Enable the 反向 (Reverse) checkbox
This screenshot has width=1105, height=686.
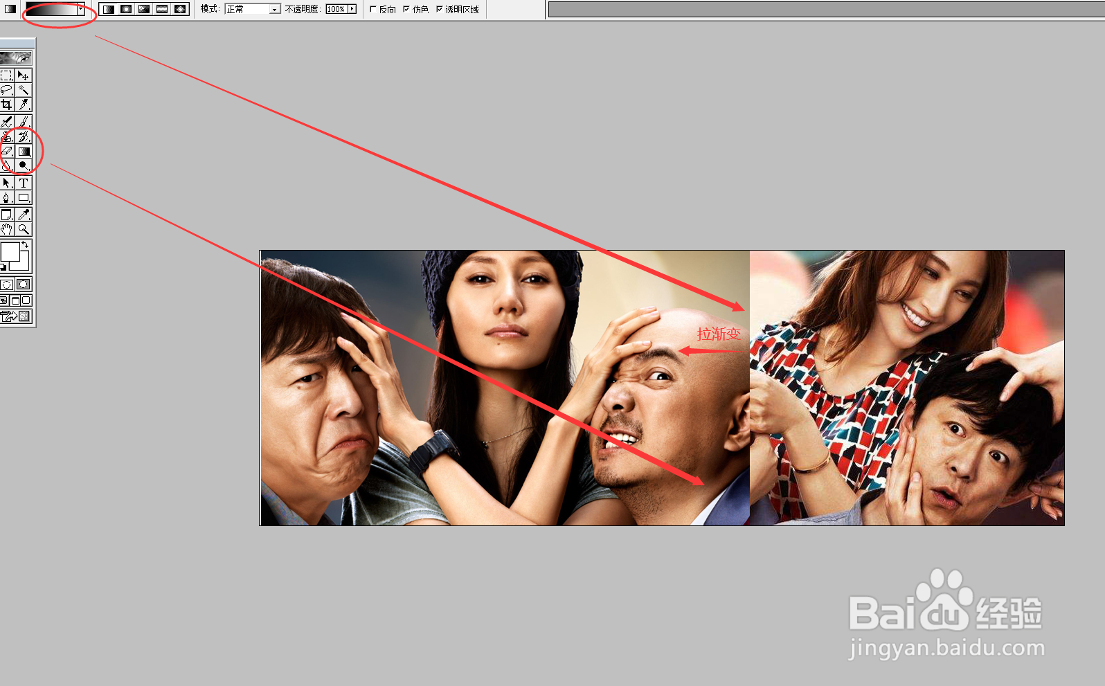[x=373, y=9]
